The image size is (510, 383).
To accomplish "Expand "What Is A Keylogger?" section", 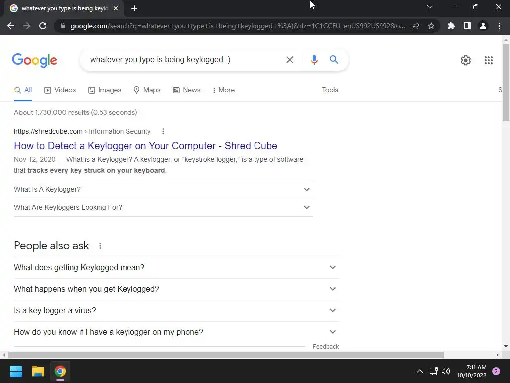I will 163,189.
